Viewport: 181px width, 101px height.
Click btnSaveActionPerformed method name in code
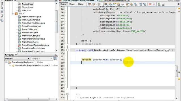coord(110,50)
